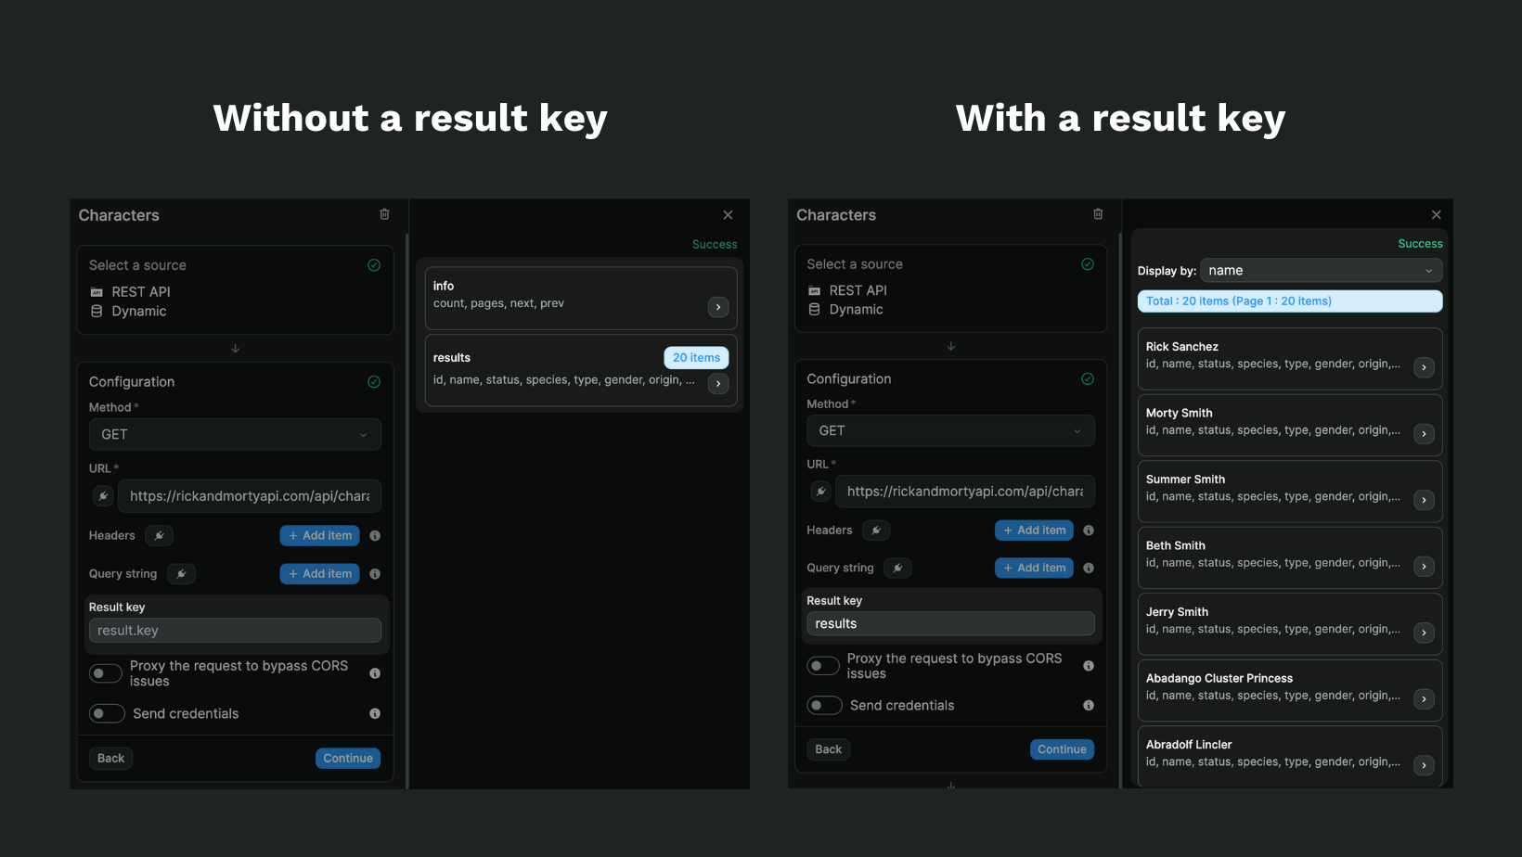
Task: Expand Rick Sanchez character details
Action: coord(1424,367)
